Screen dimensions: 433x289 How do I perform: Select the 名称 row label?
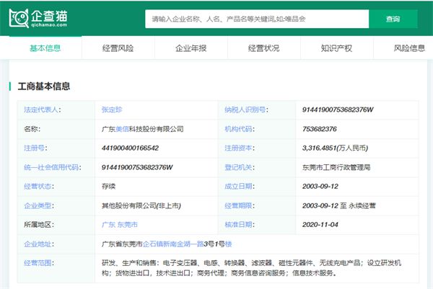tap(31, 129)
